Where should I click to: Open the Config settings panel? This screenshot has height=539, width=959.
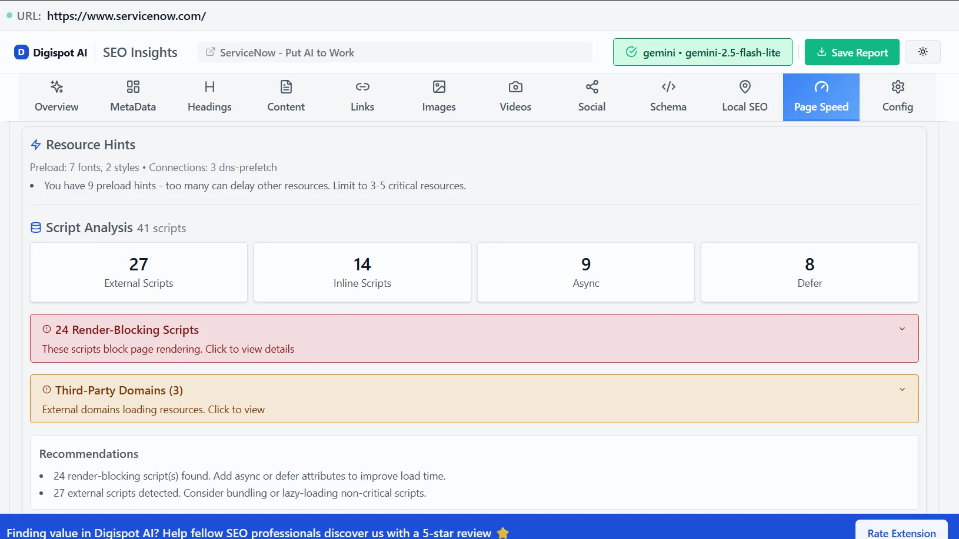(897, 96)
